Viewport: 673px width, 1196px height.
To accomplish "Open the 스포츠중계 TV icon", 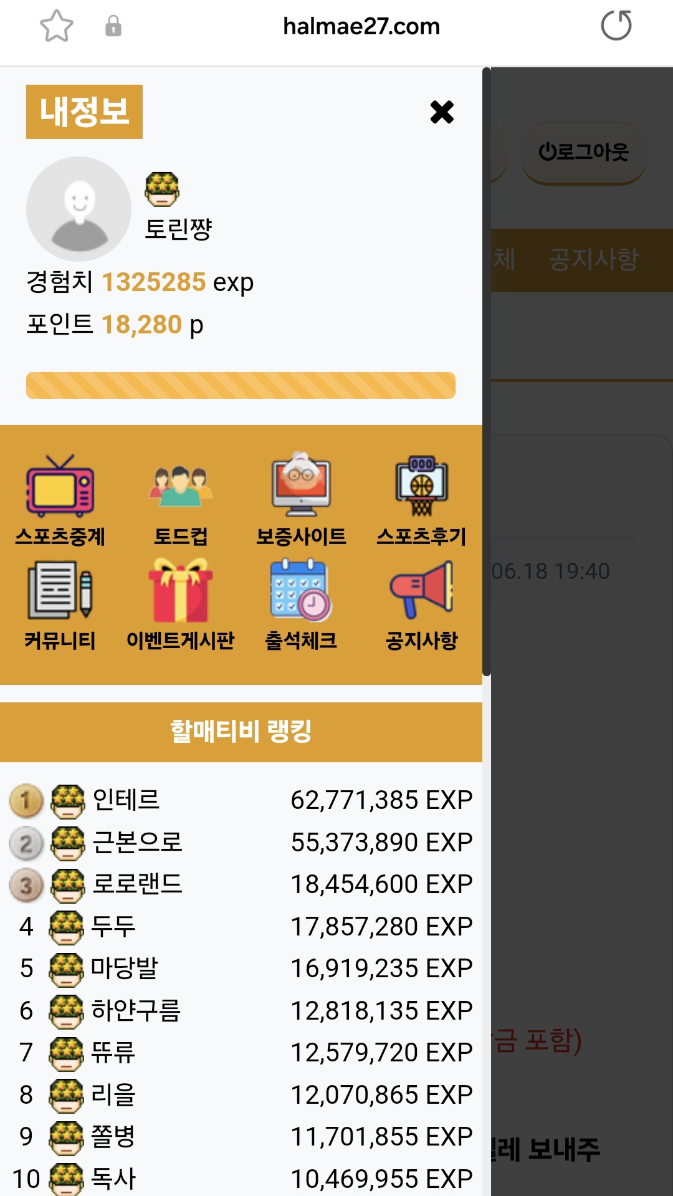I will 60,486.
